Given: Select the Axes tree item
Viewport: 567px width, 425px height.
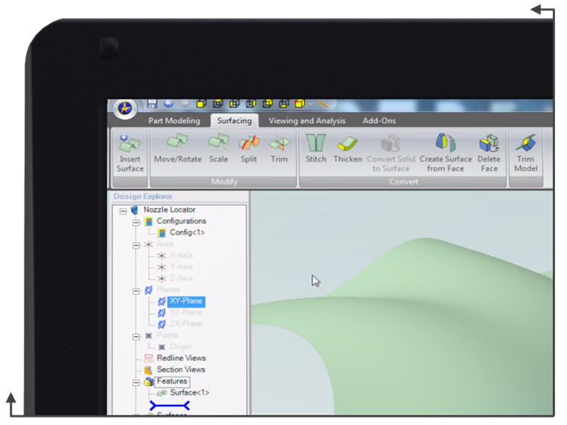Looking at the screenshot, I should pos(165,243).
